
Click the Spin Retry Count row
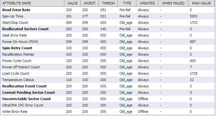tap(108, 48)
